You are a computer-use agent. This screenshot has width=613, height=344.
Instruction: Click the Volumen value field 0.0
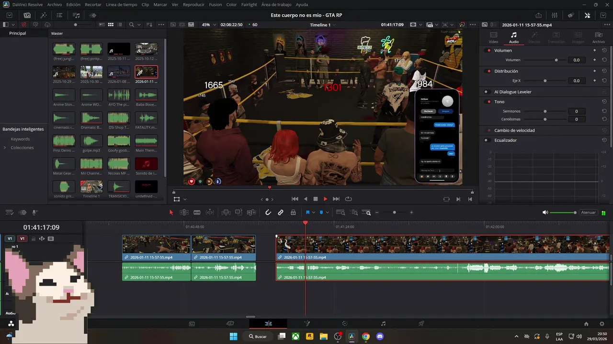click(577, 60)
